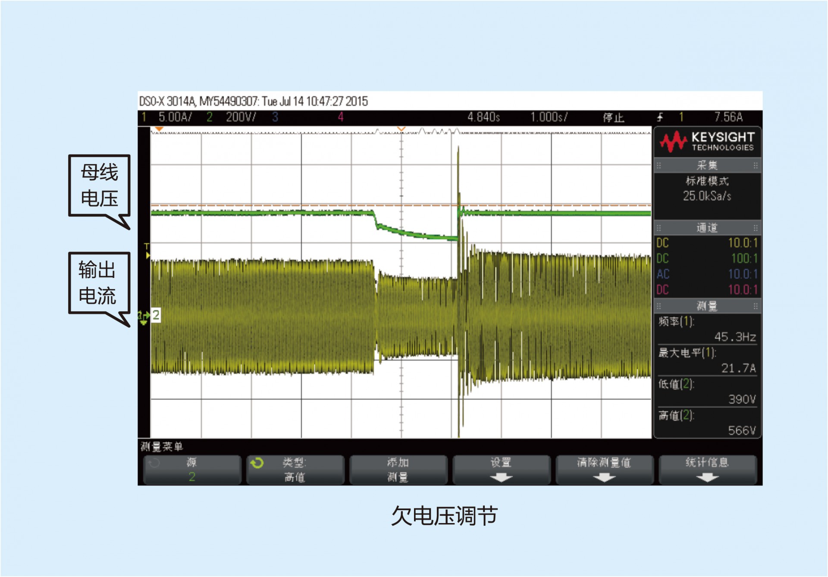This screenshot has width=828, height=577.
Task: Click the 1.000s/ timebase scale readout
Action: point(549,117)
